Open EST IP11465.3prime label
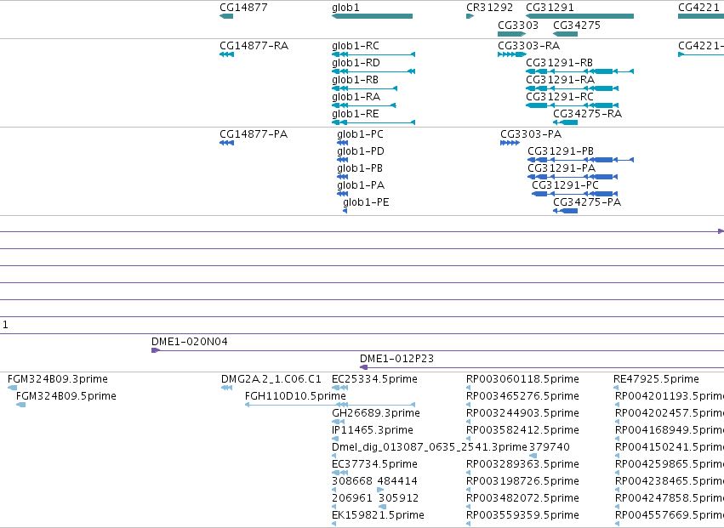Viewport: 724px width, 528px height. [x=373, y=430]
